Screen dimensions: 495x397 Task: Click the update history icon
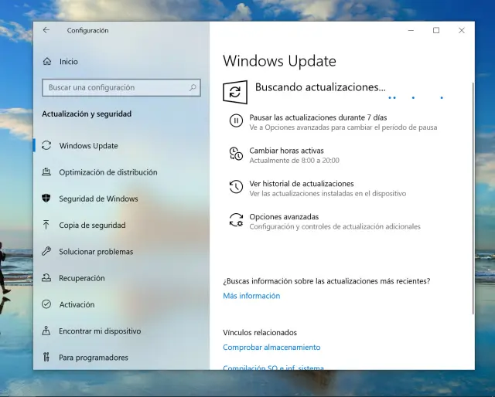(236, 188)
